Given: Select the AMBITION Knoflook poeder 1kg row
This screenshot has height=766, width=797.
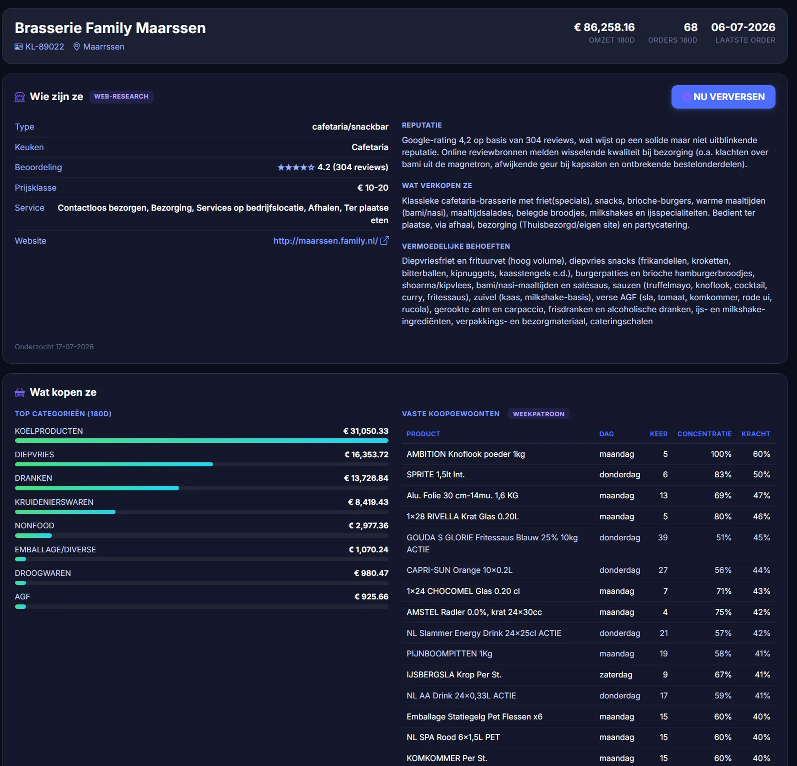Looking at the screenshot, I should tap(588, 454).
